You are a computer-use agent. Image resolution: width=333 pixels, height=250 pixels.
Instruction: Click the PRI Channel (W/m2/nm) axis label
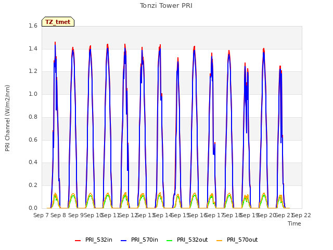click(x=7, y=118)
